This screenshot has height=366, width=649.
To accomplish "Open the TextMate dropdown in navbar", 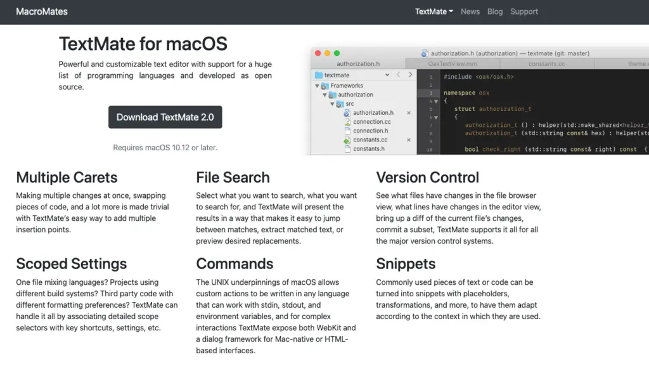I will 434,11.
